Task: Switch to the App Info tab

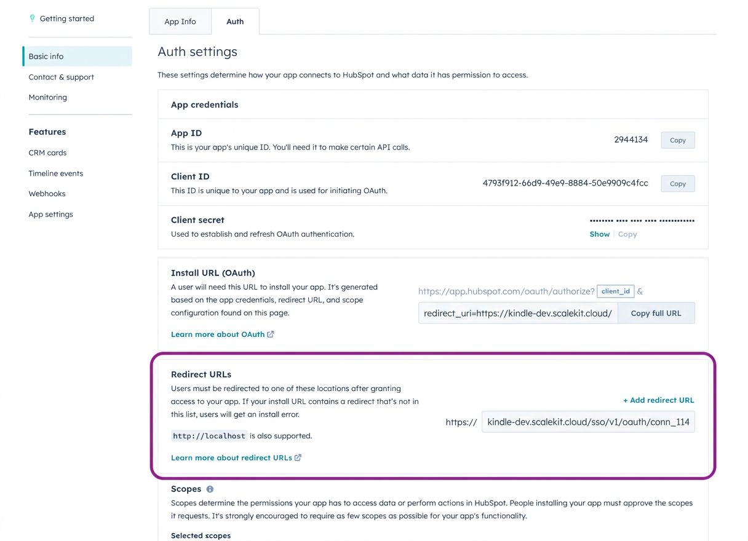Action: (180, 21)
